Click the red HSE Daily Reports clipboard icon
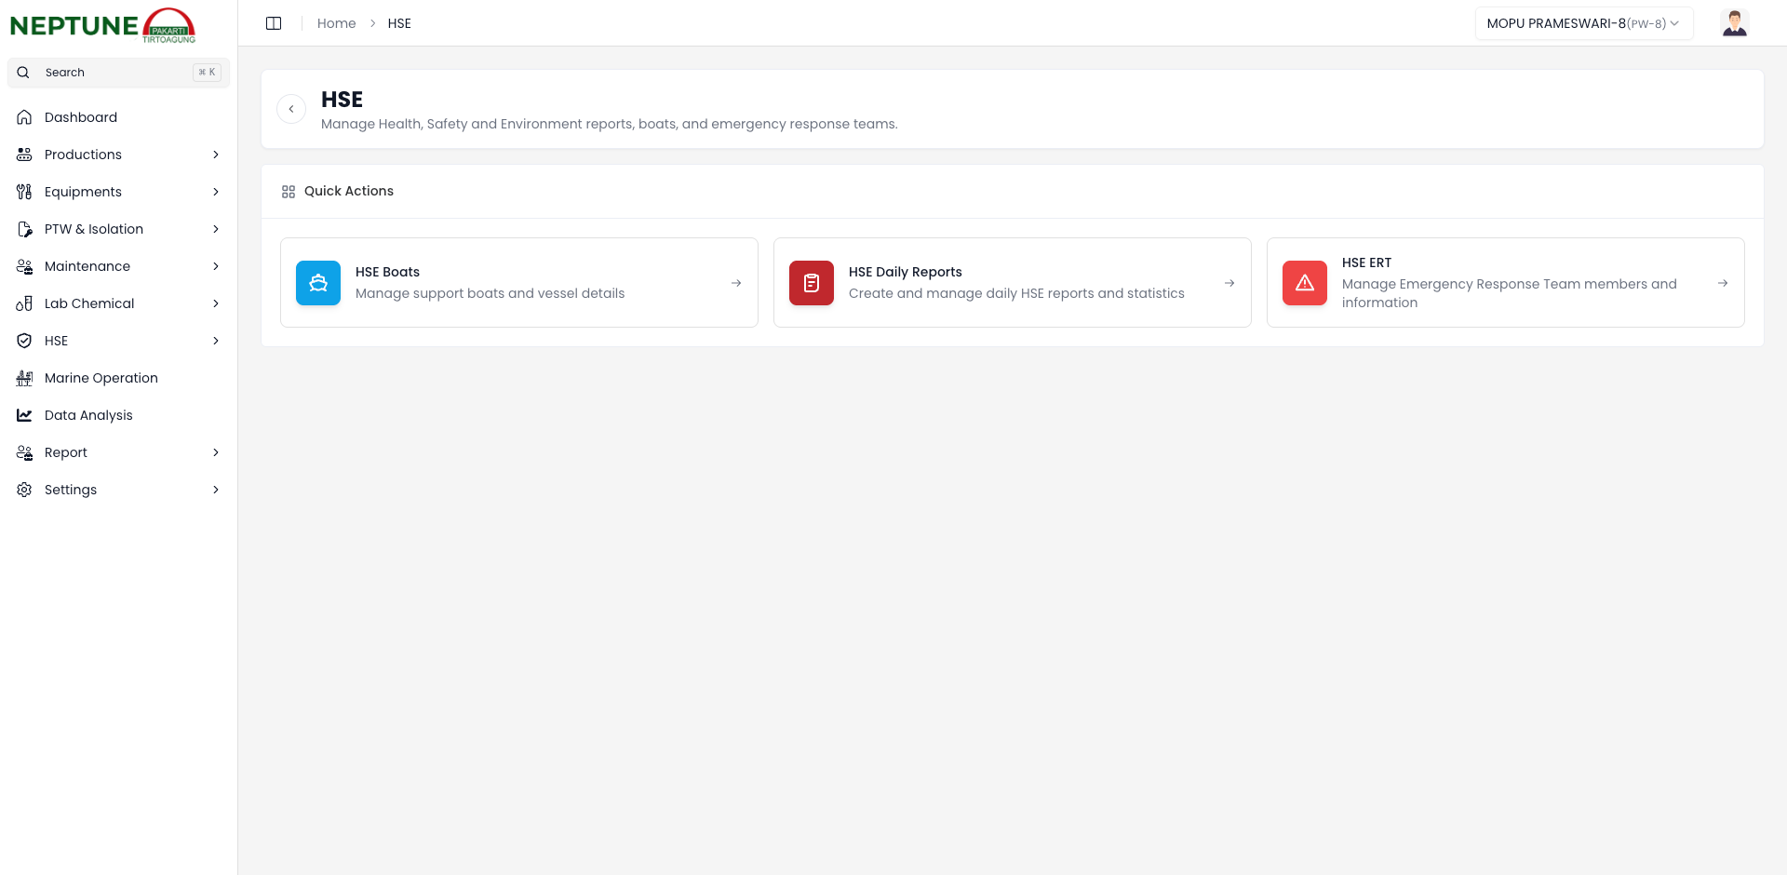Image resolution: width=1787 pixels, height=875 pixels. coord(812,283)
